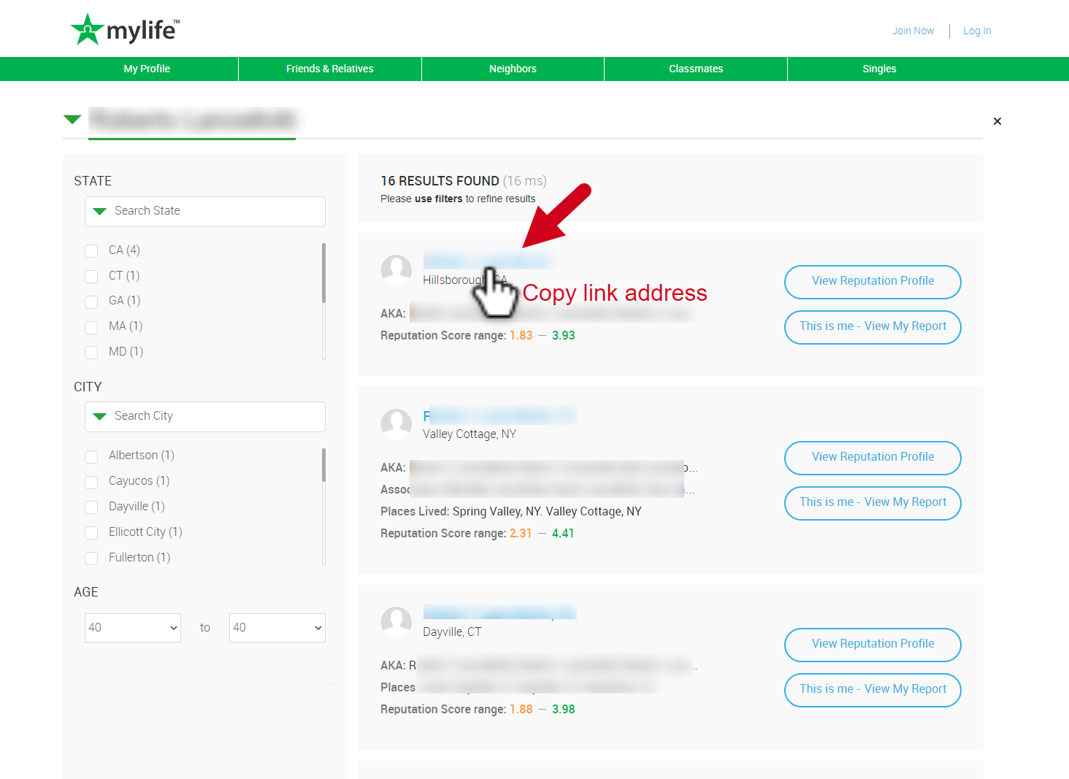The width and height of the screenshot is (1069, 779).
Task: Click the city list scrollbar
Action: 323,465
